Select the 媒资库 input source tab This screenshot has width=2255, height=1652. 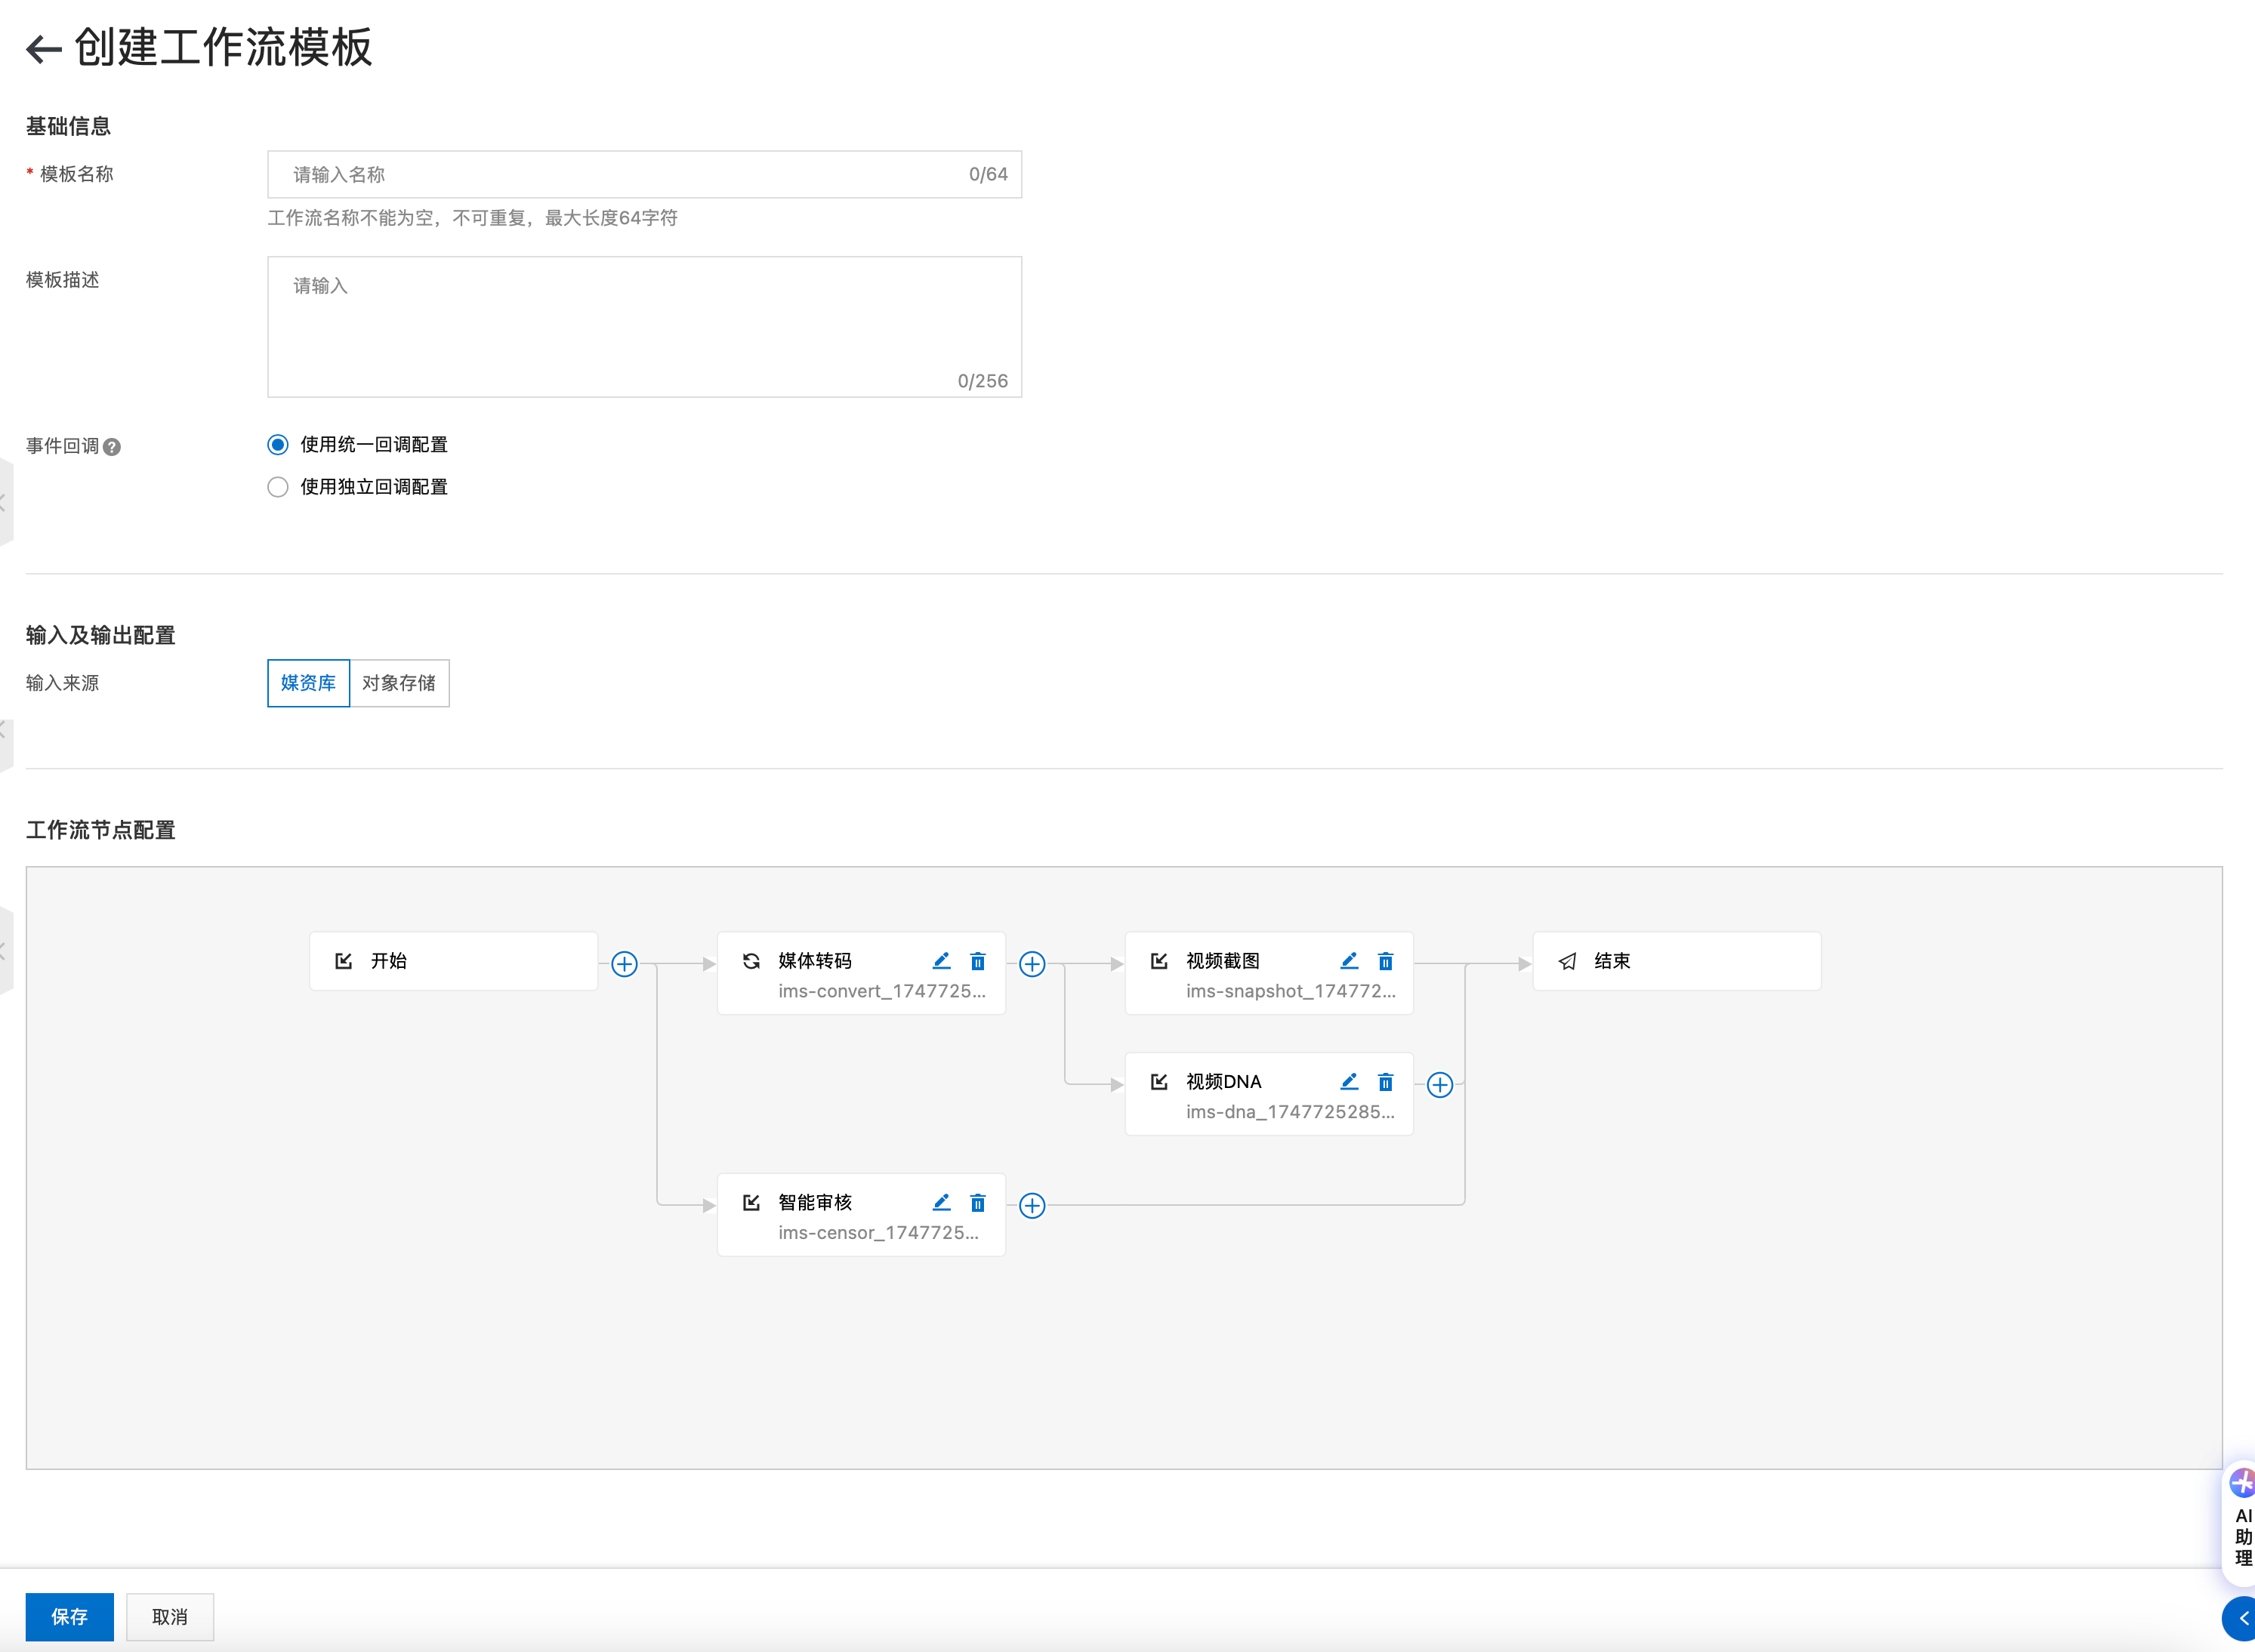[308, 683]
